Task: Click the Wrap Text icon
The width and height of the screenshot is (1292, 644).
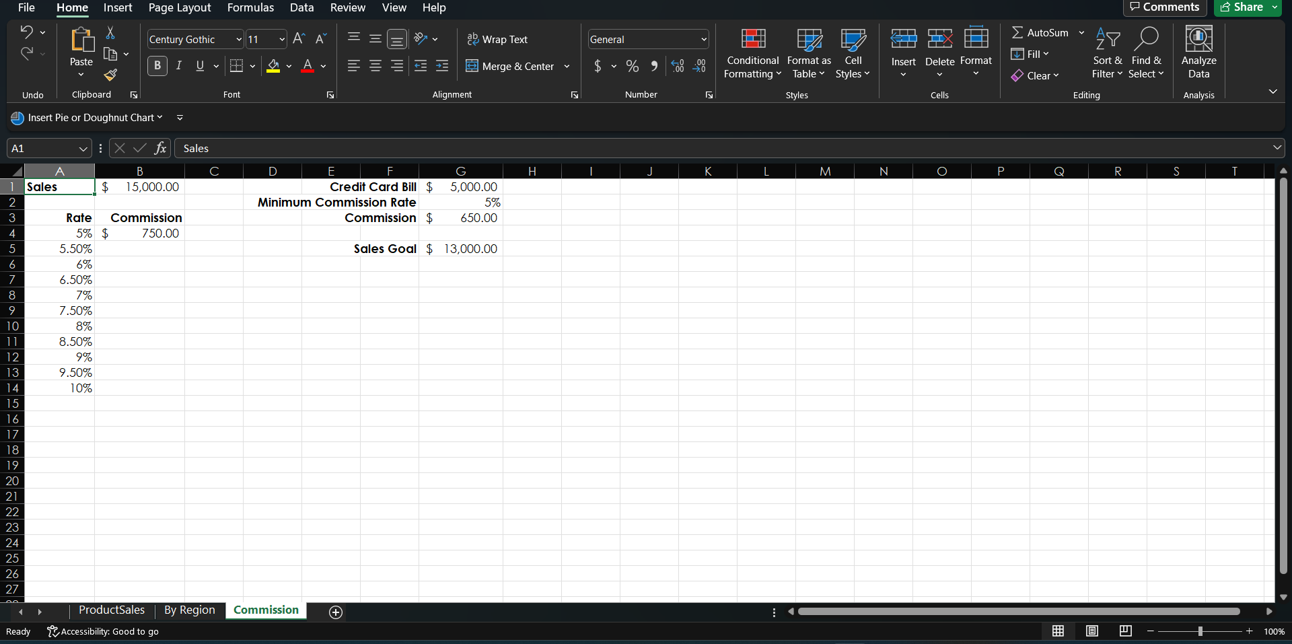Action: (473, 39)
